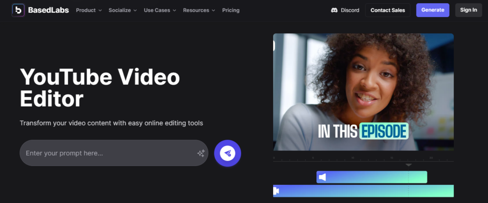
Task: Click the Sign In button
Action: pyautogui.click(x=468, y=10)
